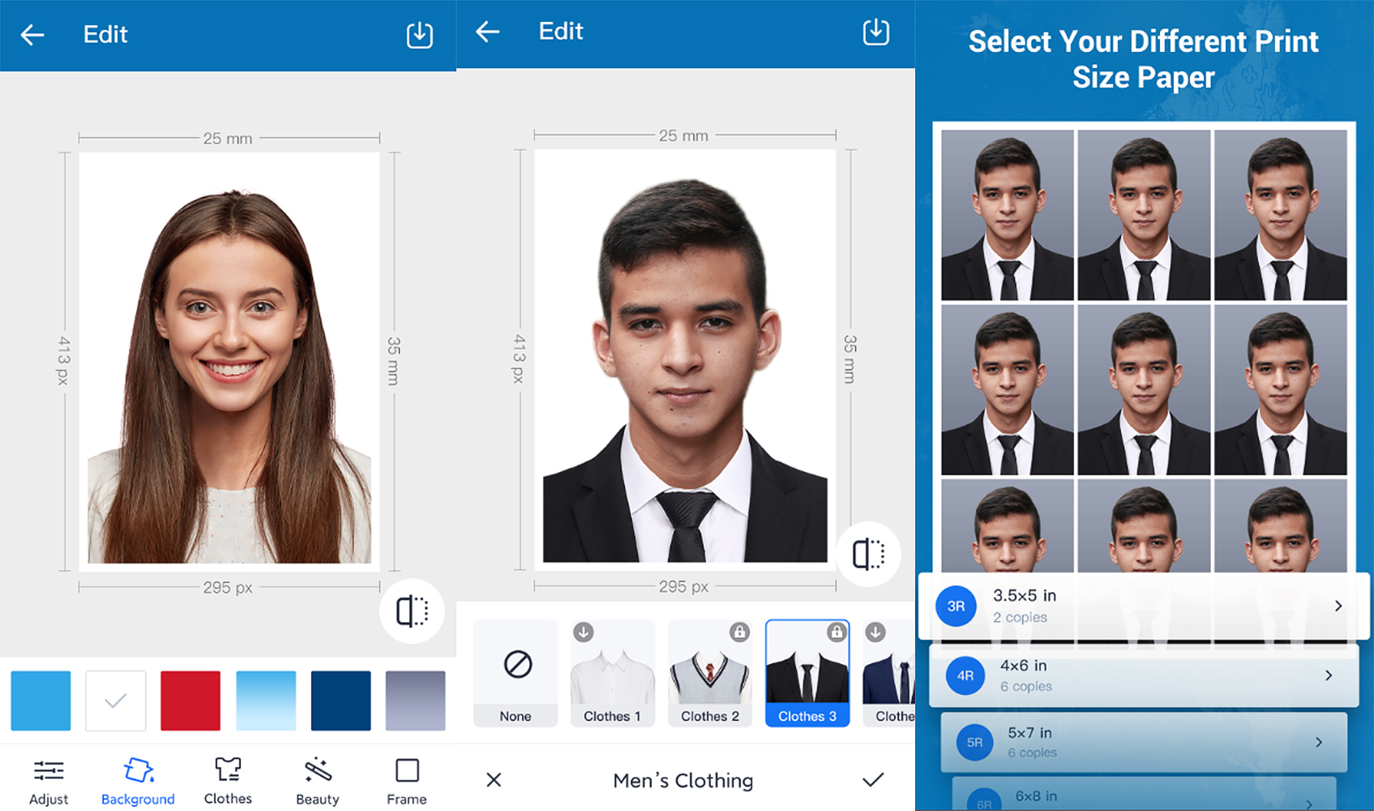Choose None to remove clothing
Viewport: 1374px width, 811px height.
point(516,673)
